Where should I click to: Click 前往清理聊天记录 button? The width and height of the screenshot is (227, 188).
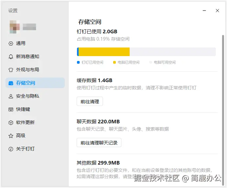pos(99,143)
